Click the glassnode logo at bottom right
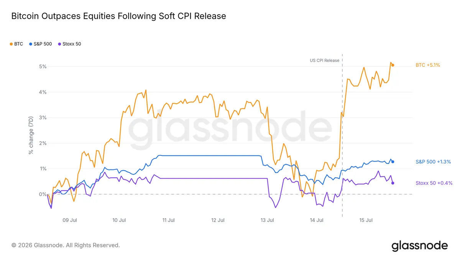The height and width of the screenshot is (259, 460). 419,246
